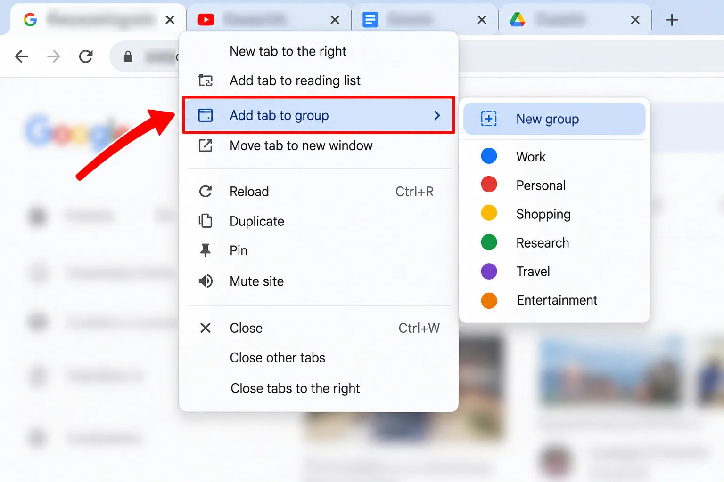Click the X icon beside Close
The width and height of the screenshot is (724, 482).
[206, 328]
